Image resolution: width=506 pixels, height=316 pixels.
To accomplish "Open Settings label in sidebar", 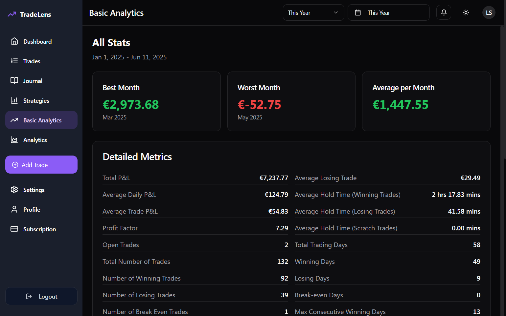I will (34, 190).
